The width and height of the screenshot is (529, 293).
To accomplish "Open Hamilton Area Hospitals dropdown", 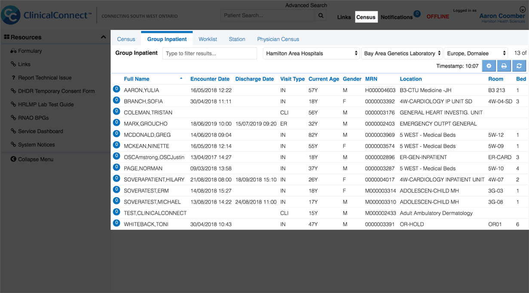I will (x=311, y=54).
